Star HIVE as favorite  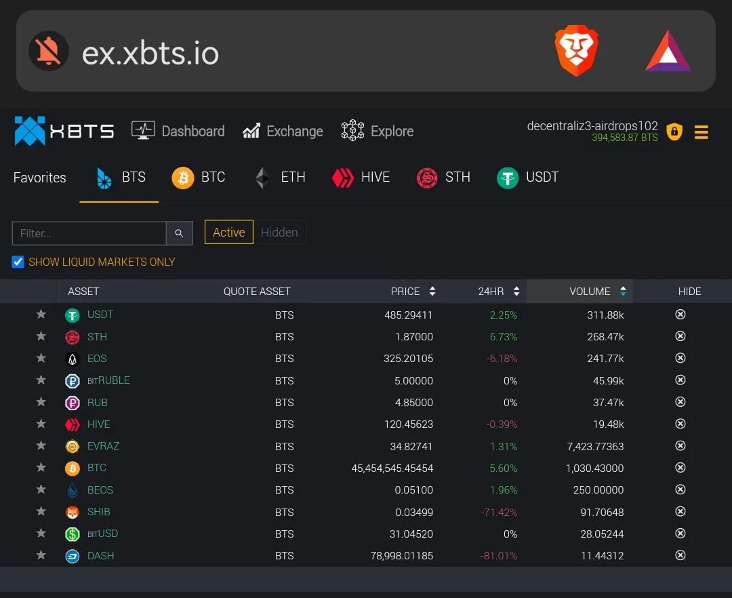pyautogui.click(x=41, y=423)
